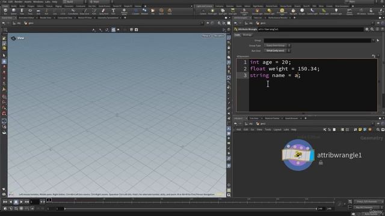The height and width of the screenshot is (216, 385).
Task: Select the Sphere shelf tool
Action: [14, 11]
